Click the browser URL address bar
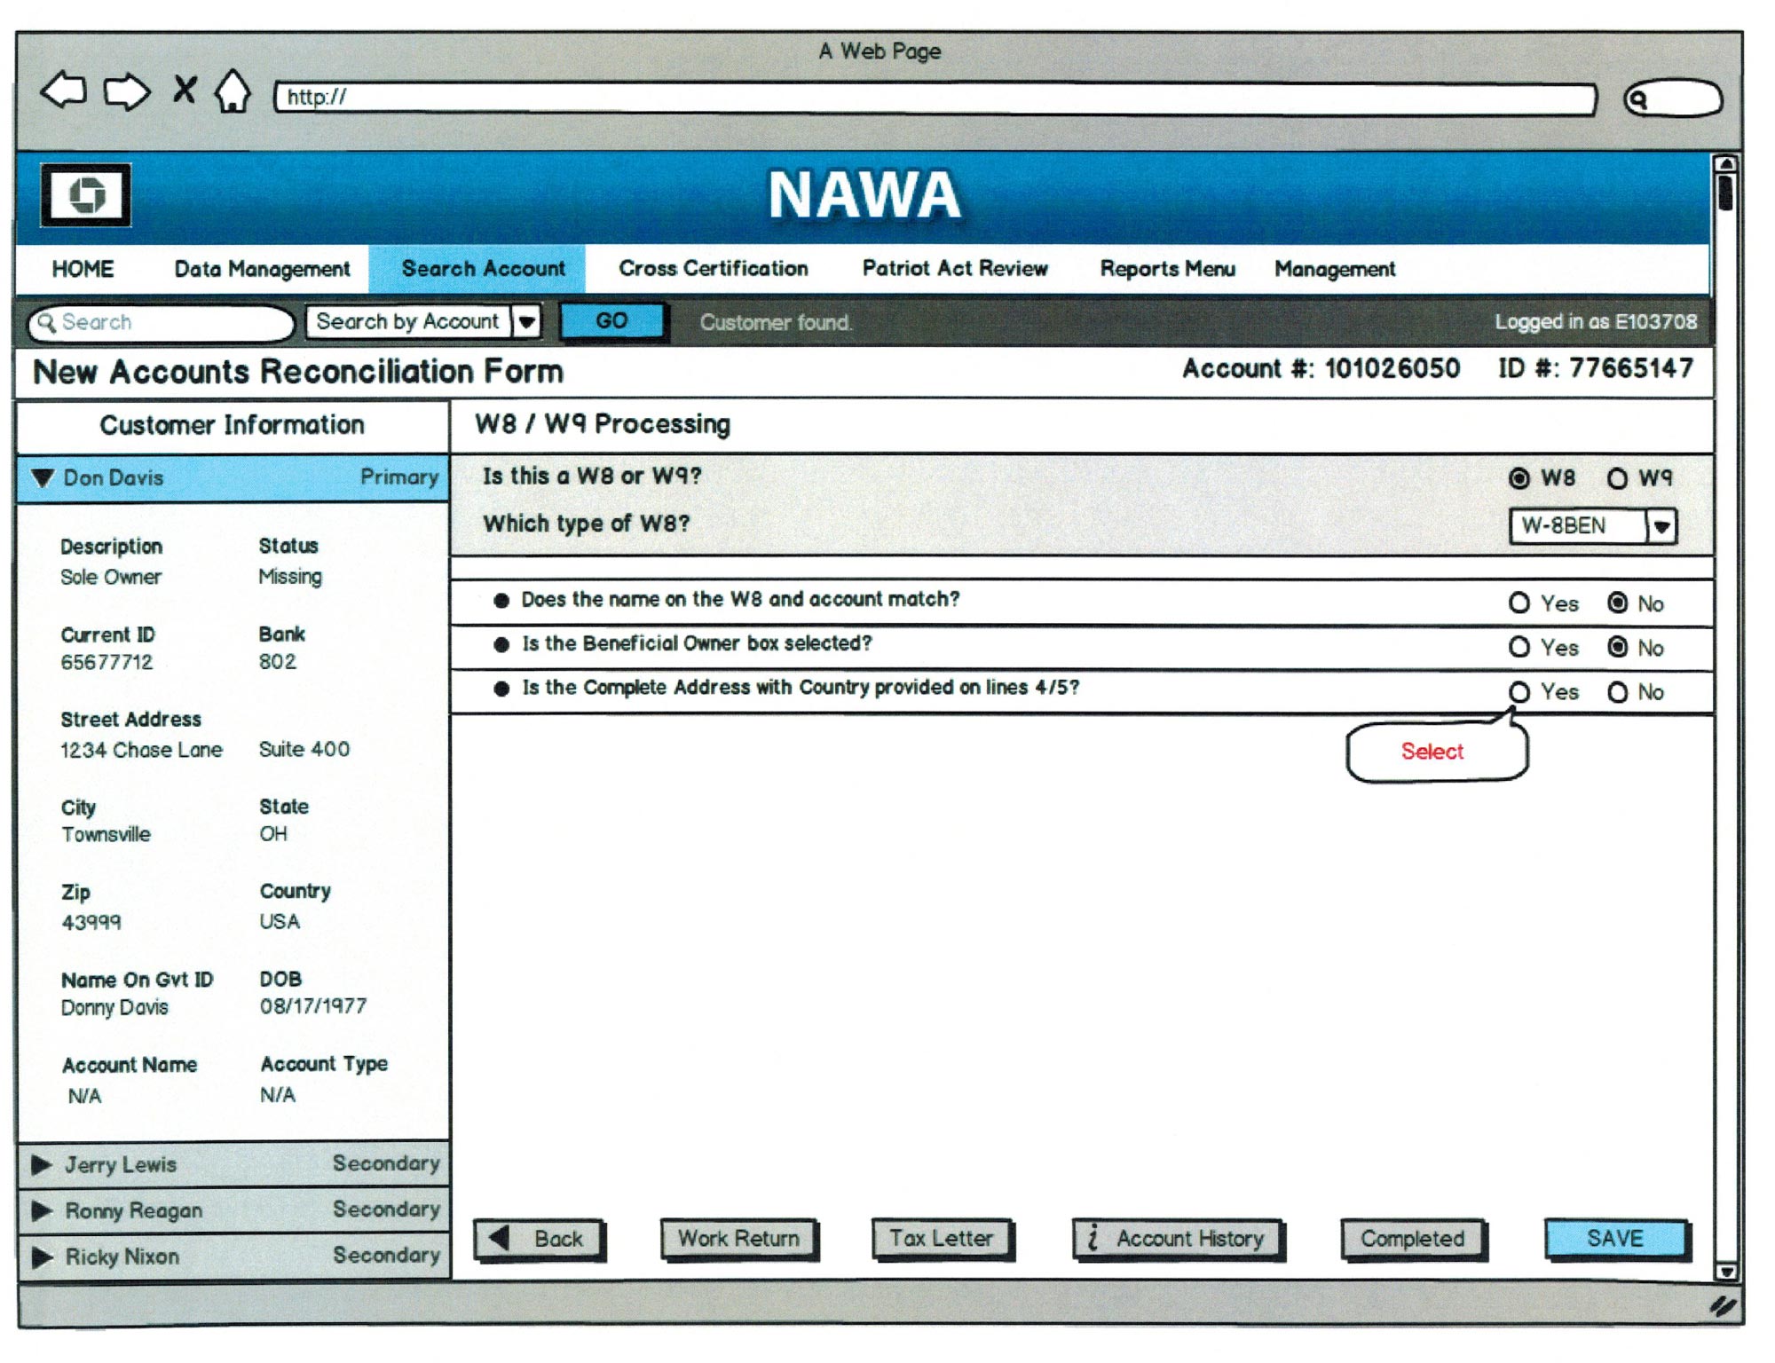 tap(935, 98)
